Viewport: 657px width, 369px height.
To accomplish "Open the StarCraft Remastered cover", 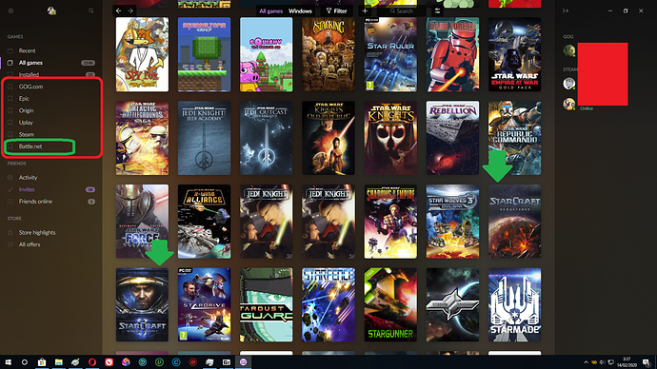I will [514, 222].
